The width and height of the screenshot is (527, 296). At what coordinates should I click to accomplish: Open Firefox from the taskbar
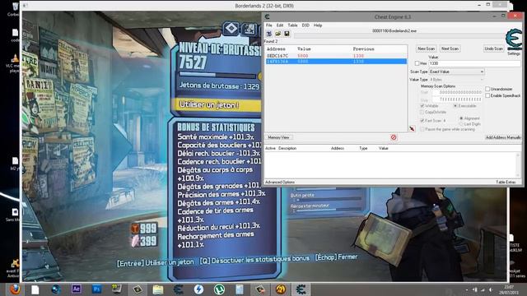pyautogui.click(x=15, y=289)
